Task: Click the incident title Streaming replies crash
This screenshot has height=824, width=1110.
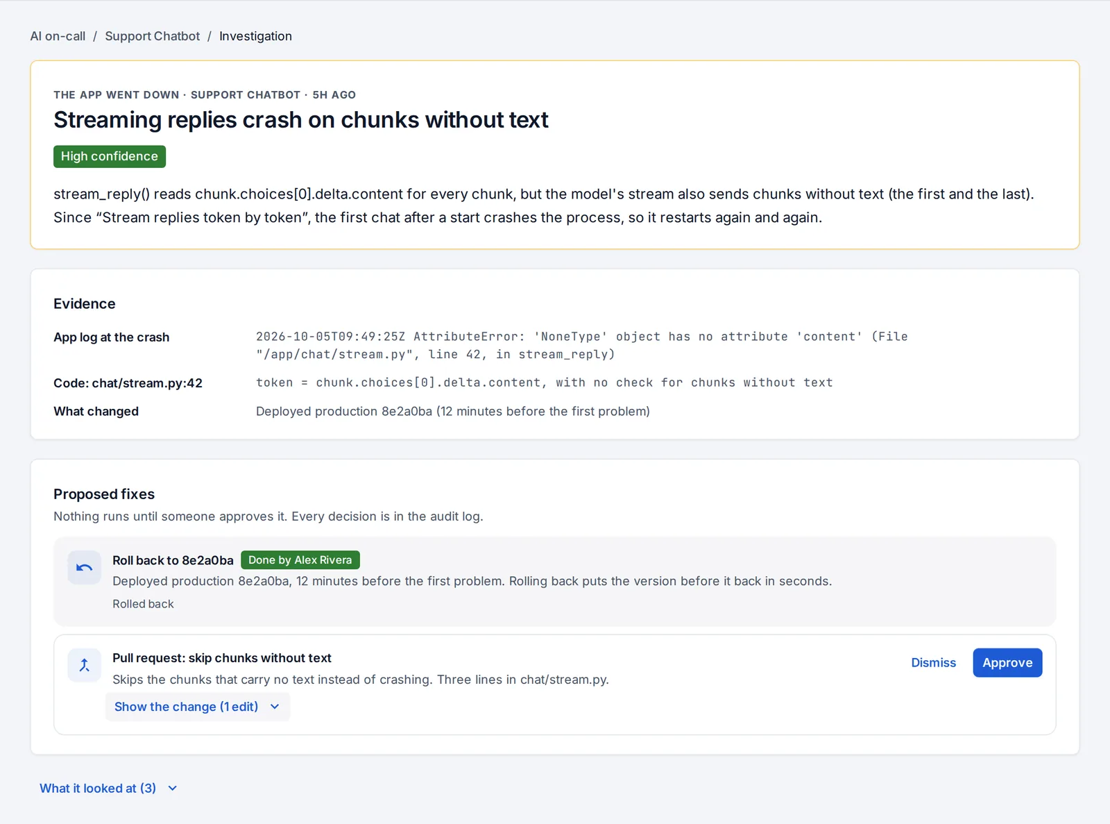Action: [300, 119]
